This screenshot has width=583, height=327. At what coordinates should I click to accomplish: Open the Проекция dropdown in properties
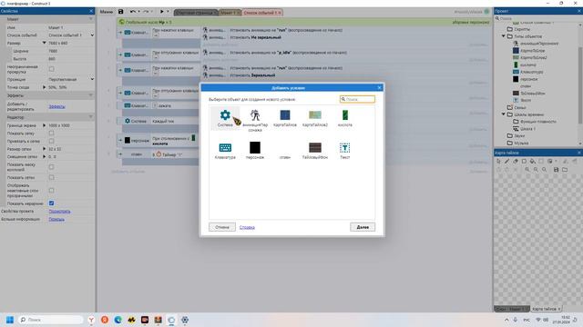pyautogui.click(x=71, y=79)
